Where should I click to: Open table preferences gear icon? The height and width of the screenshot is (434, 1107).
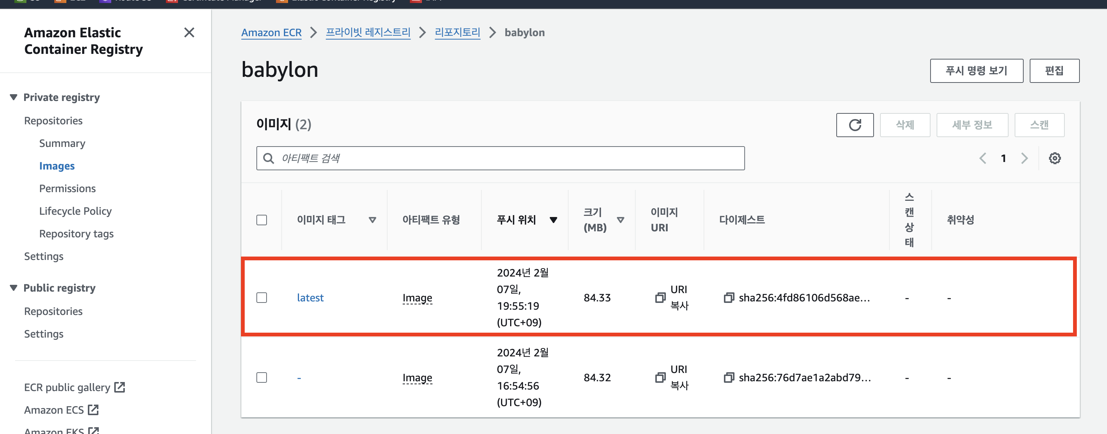click(x=1055, y=158)
